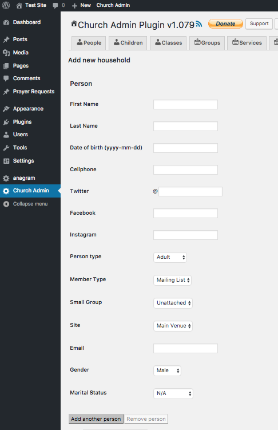Open the Marital Status dropdown
This screenshot has width=278, height=430.
[x=173, y=393]
